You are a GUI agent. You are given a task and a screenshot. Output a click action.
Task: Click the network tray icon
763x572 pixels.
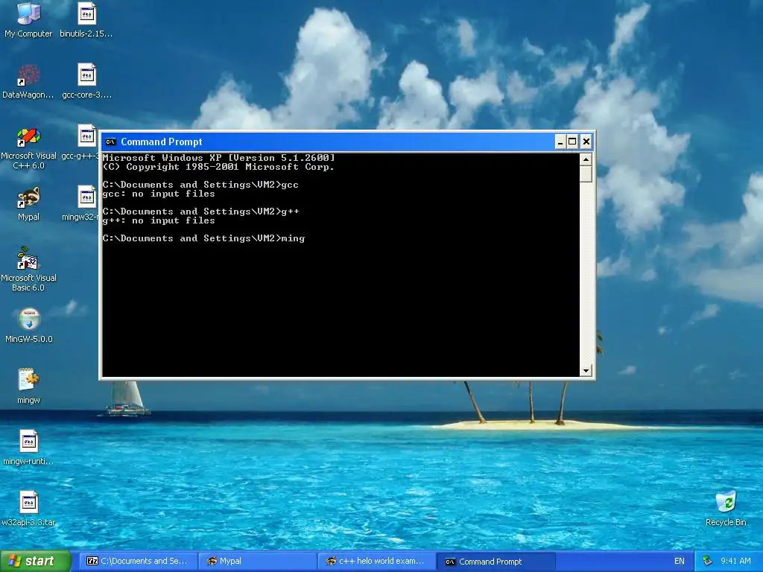[708, 562]
